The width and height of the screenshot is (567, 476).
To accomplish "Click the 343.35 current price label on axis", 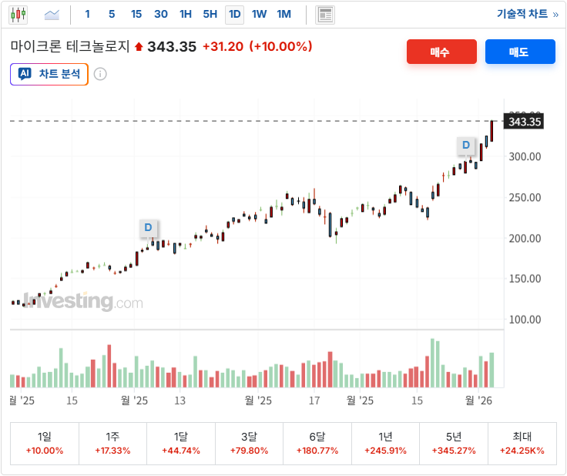I will pyautogui.click(x=524, y=122).
